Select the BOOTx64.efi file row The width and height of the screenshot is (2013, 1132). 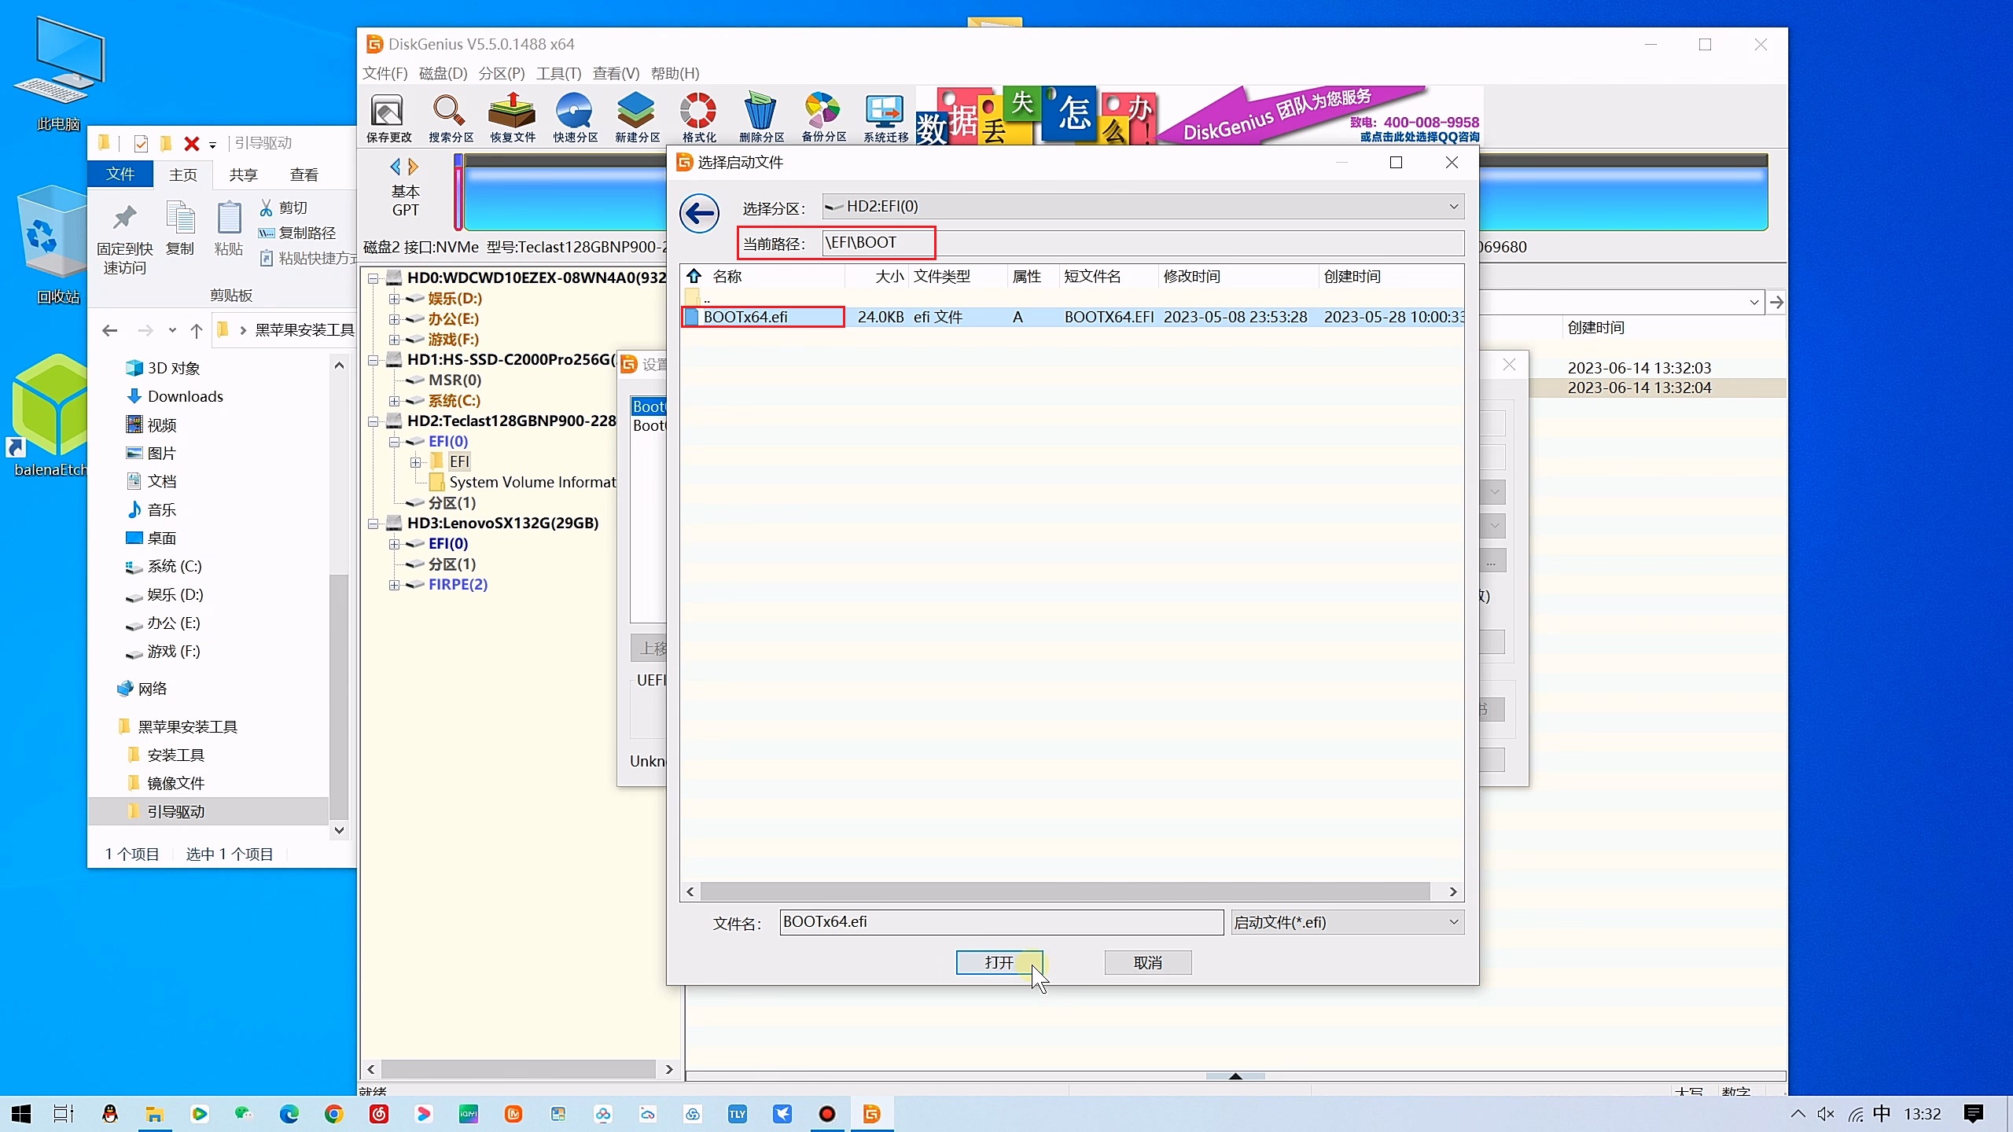[x=745, y=317]
